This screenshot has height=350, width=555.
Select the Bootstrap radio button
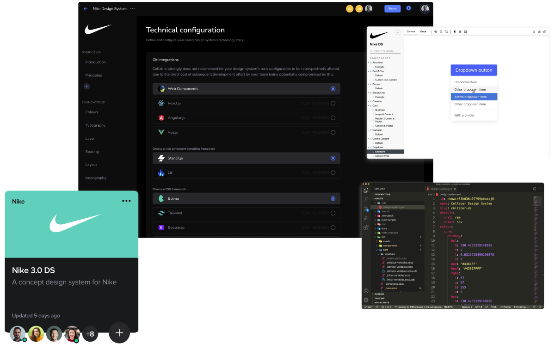click(333, 227)
